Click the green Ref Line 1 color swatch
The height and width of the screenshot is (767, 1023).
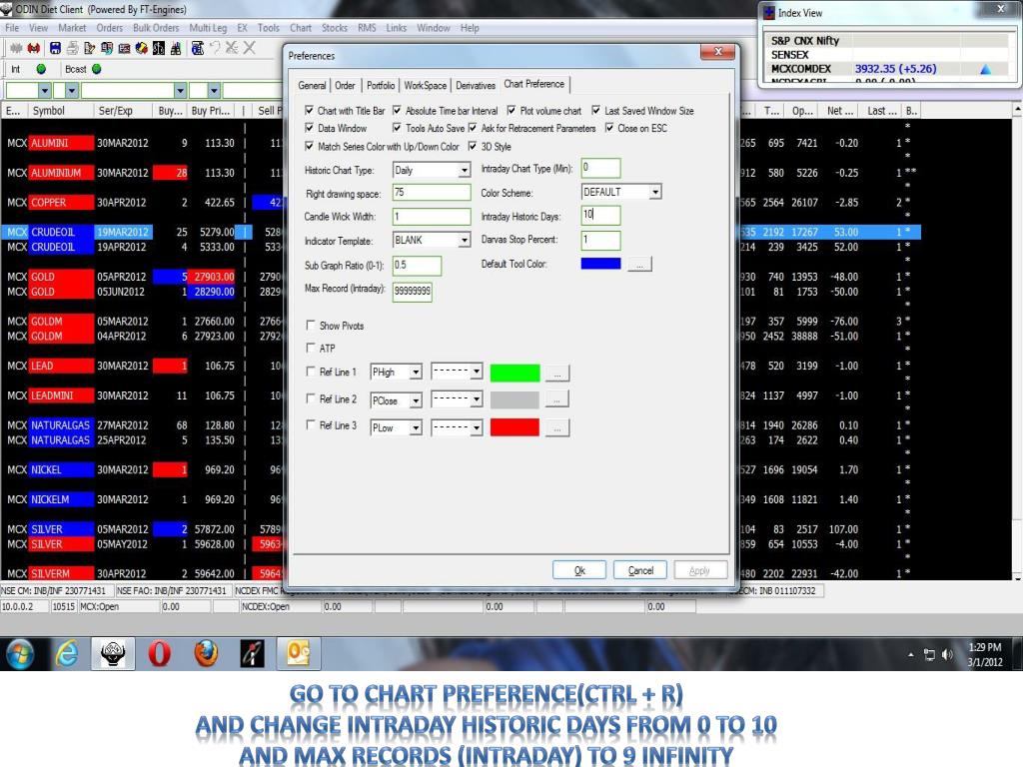514,374
